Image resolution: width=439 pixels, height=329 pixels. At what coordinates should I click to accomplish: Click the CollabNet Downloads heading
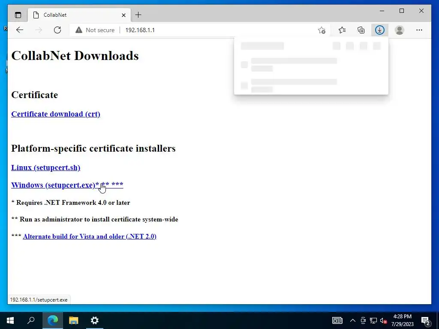tap(75, 56)
